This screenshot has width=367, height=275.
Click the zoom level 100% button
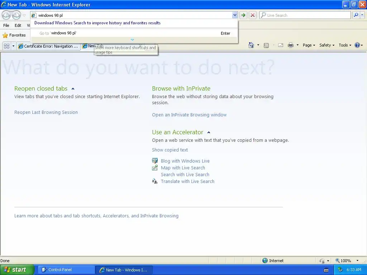343,261
